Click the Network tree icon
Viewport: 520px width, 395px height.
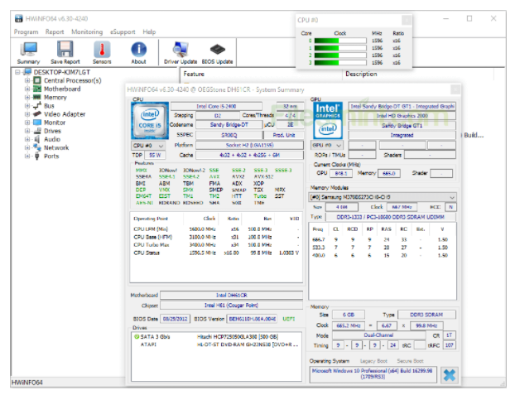pos(37,147)
